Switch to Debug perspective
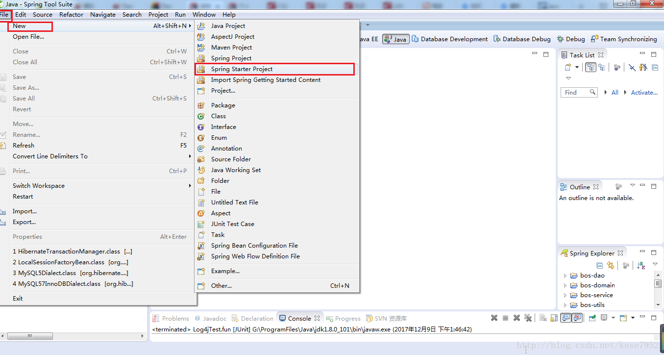The height and width of the screenshot is (355, 664). tap(571, 39)
